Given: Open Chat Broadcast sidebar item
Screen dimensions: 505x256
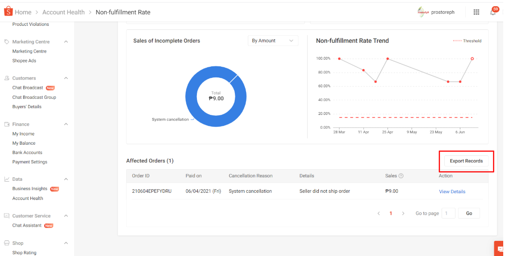Looking at the screenshot, I should [x=28, y=88].
